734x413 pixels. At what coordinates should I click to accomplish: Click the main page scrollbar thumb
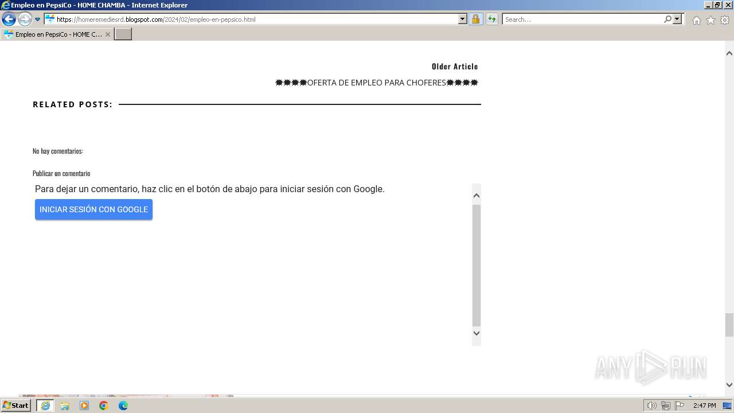coord(729,325)
